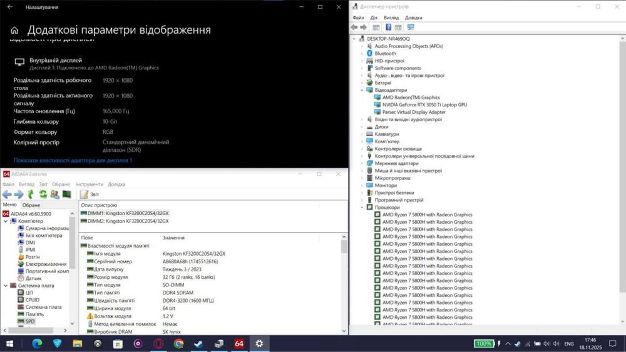Click the blue help icon in Device Manager
This screenshot has width=626, height=352.
pyautogui.click(x=388, y=27)
